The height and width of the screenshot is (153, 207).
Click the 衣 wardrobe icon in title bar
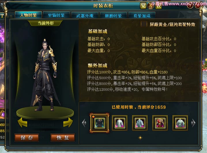point(159,6)
